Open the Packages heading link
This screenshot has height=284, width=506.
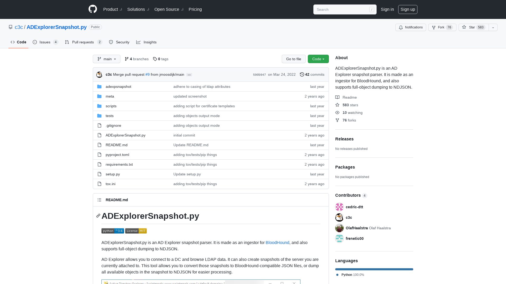coord(345,167)
